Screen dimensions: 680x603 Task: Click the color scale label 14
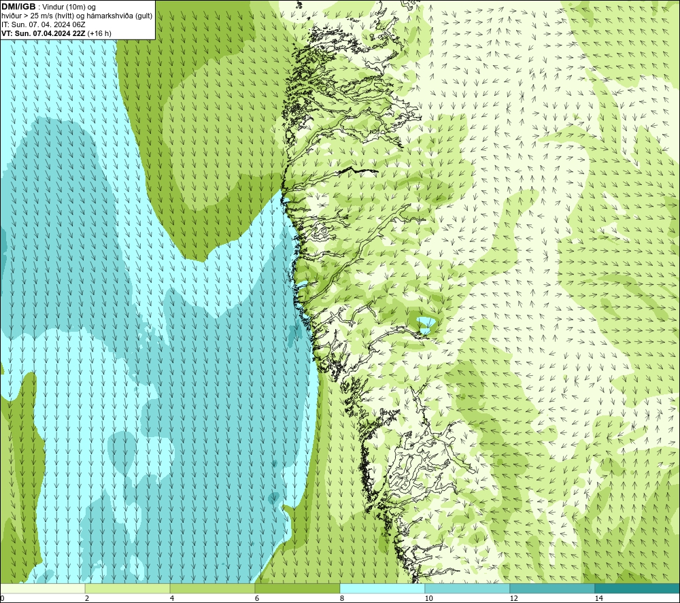(x=598, y=599)
